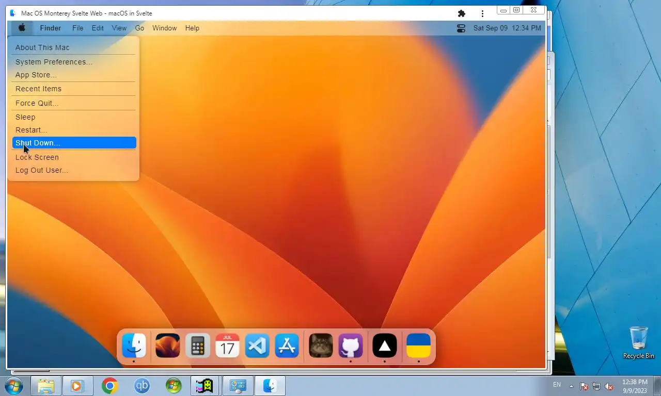Open Recent Items menu entry
The height and width of the screenshot is (396, 661).
click(73, 89)
